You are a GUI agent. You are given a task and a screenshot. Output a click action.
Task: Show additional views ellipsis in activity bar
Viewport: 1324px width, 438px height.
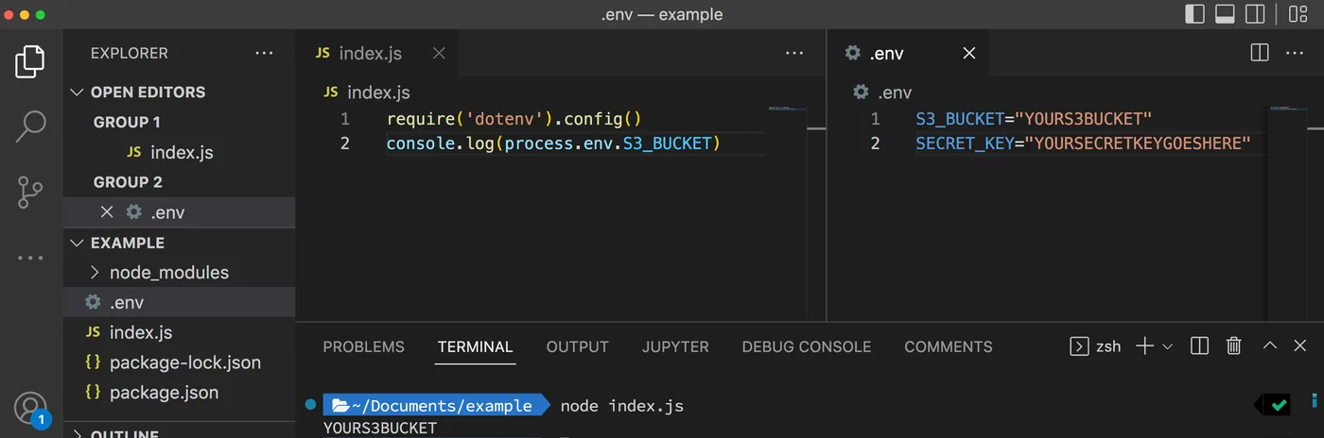pos(30,258)
